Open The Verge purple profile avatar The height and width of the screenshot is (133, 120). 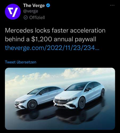point(13,12)
